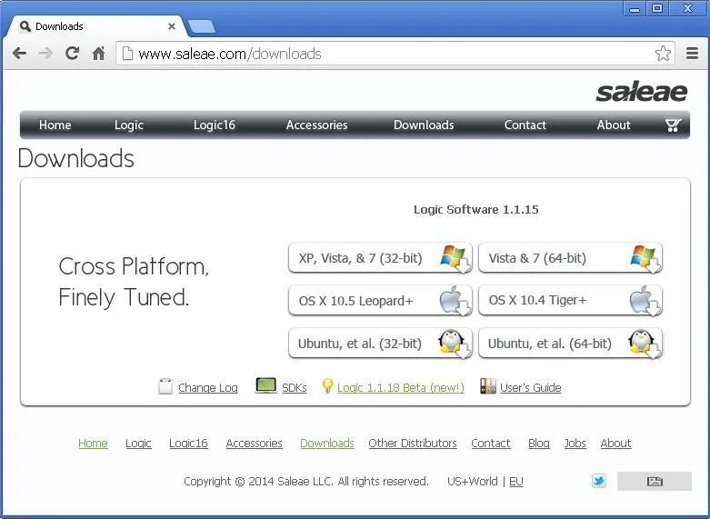
Task: Open the Twitter bird icon
Action: [x=598, y=481]
